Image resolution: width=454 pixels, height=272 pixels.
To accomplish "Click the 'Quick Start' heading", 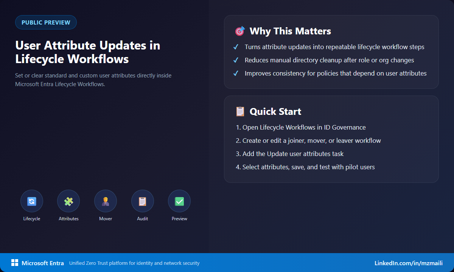I will 275,111.
